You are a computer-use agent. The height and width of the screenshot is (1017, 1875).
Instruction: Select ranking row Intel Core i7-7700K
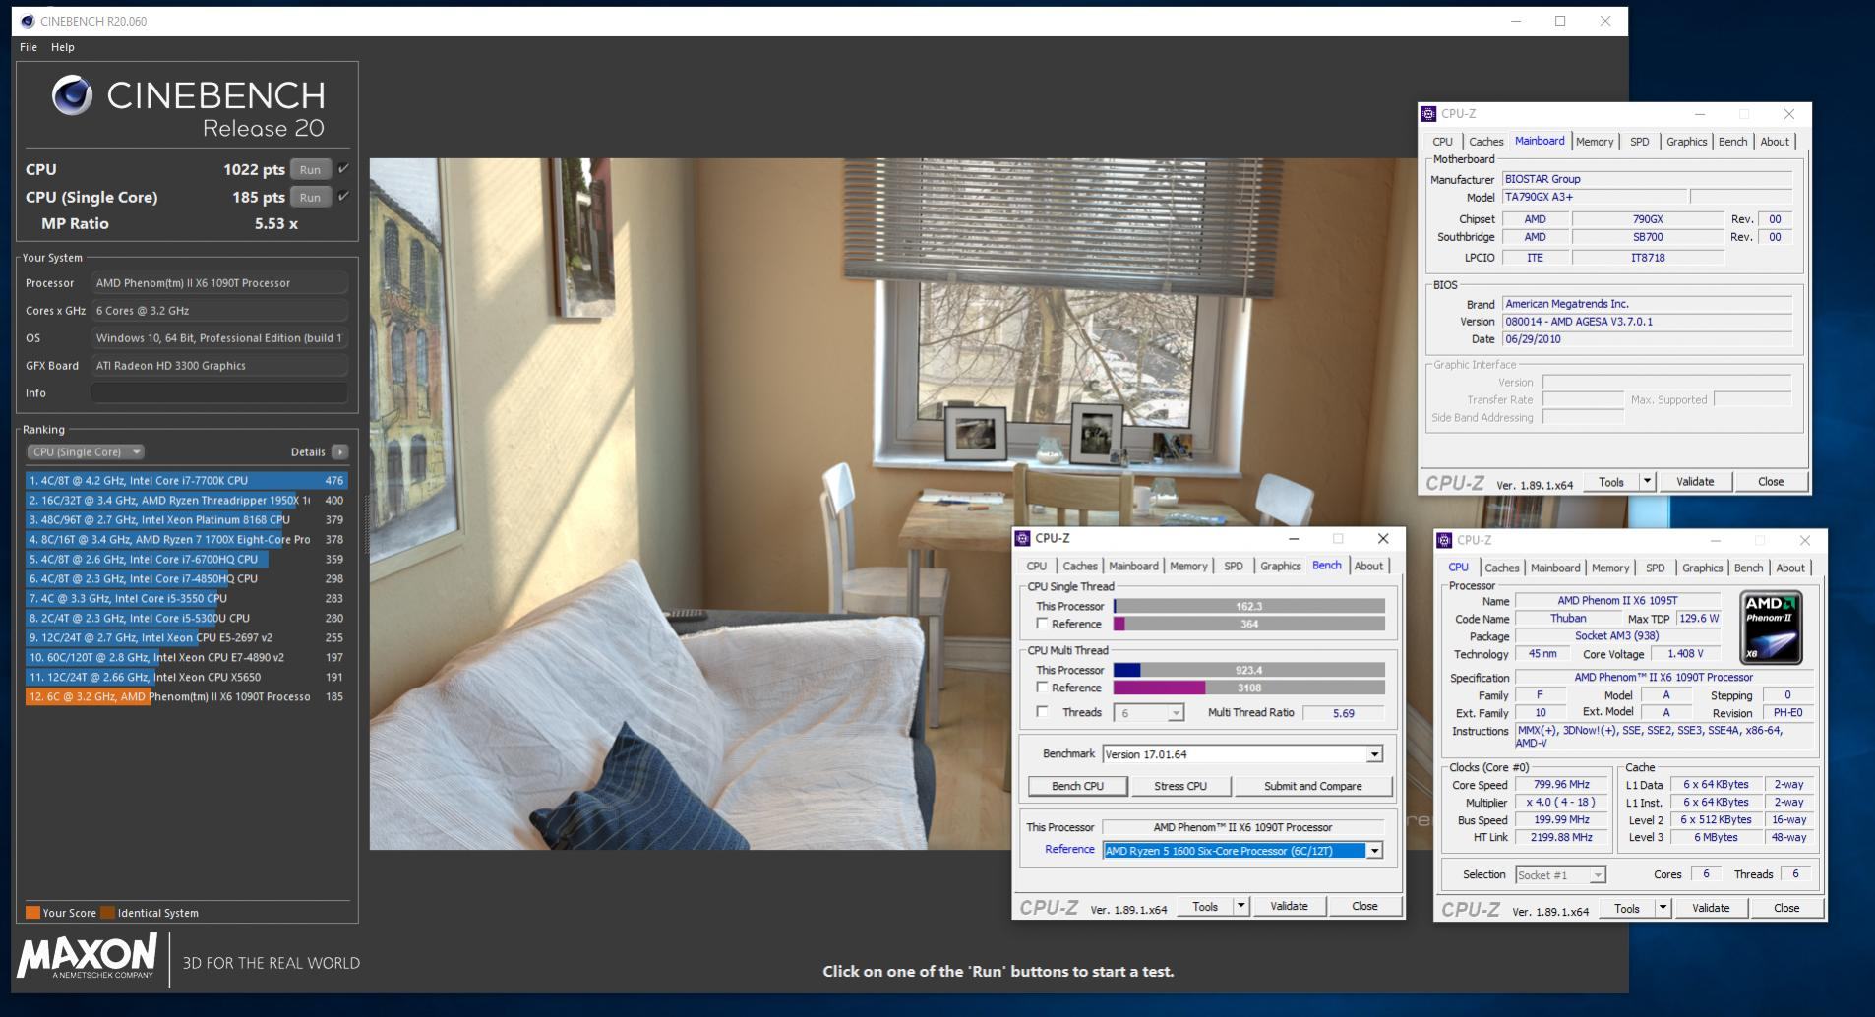(186, 481)
